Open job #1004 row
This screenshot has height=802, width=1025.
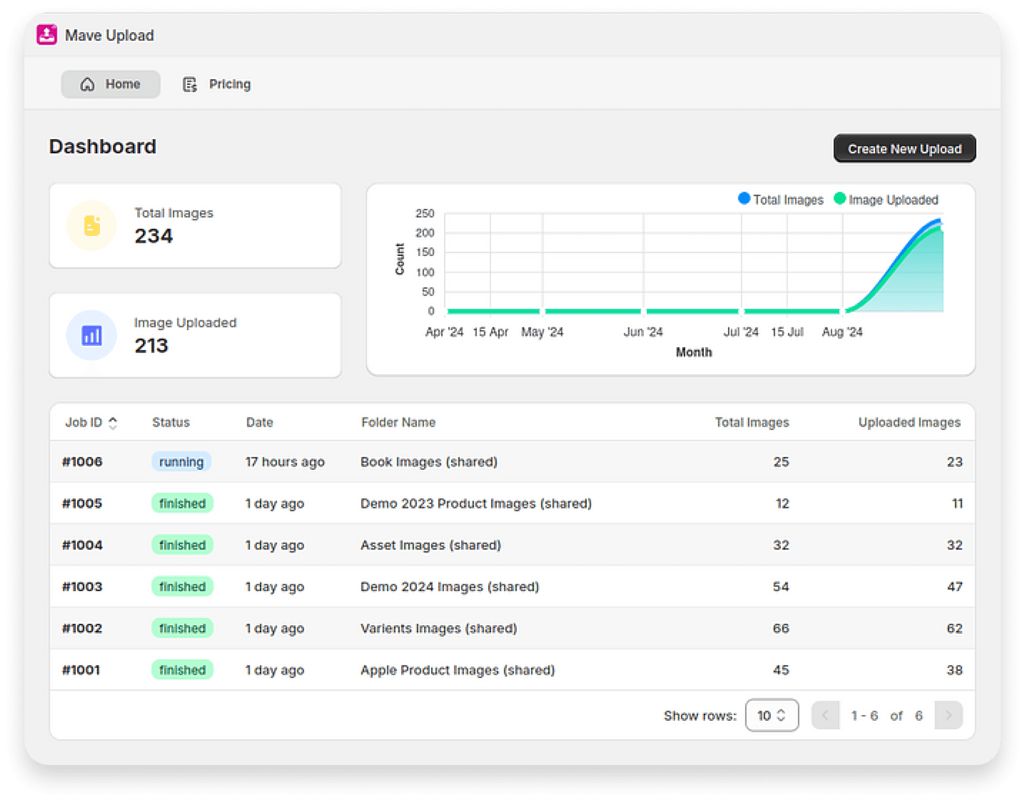click(x=512, y=545)
